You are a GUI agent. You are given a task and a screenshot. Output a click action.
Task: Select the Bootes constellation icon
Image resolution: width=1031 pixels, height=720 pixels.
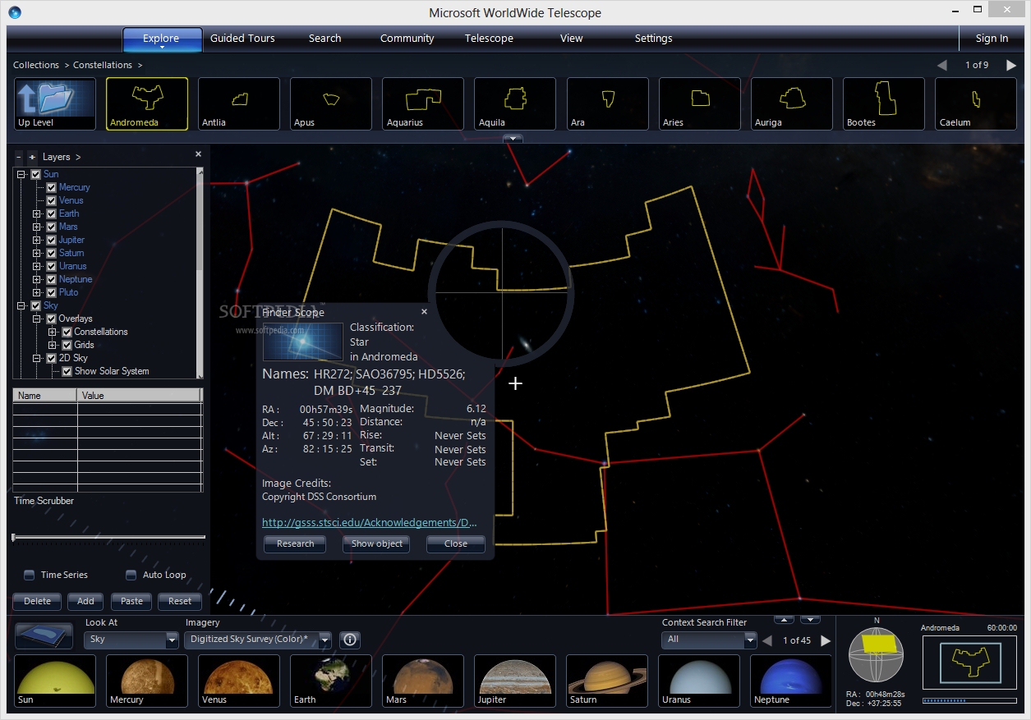(x=883, y=104)
